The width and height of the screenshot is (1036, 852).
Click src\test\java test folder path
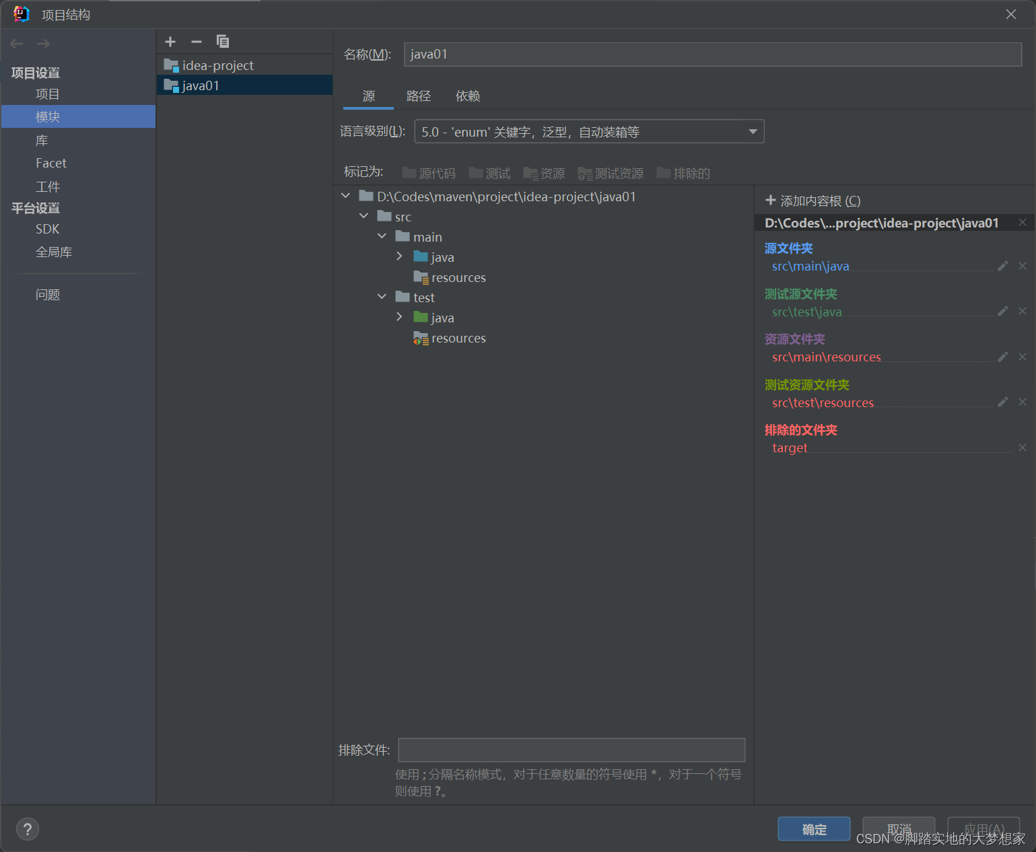pyautogui.click(x=806, y=312)
